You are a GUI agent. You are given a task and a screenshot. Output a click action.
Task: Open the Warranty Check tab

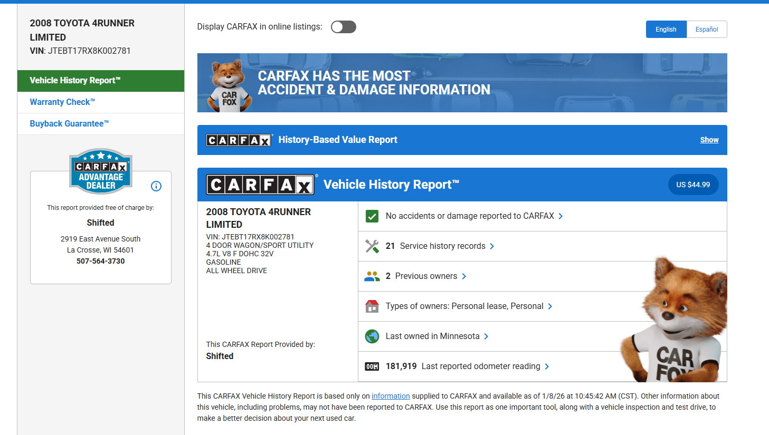(x=62, y=102)
